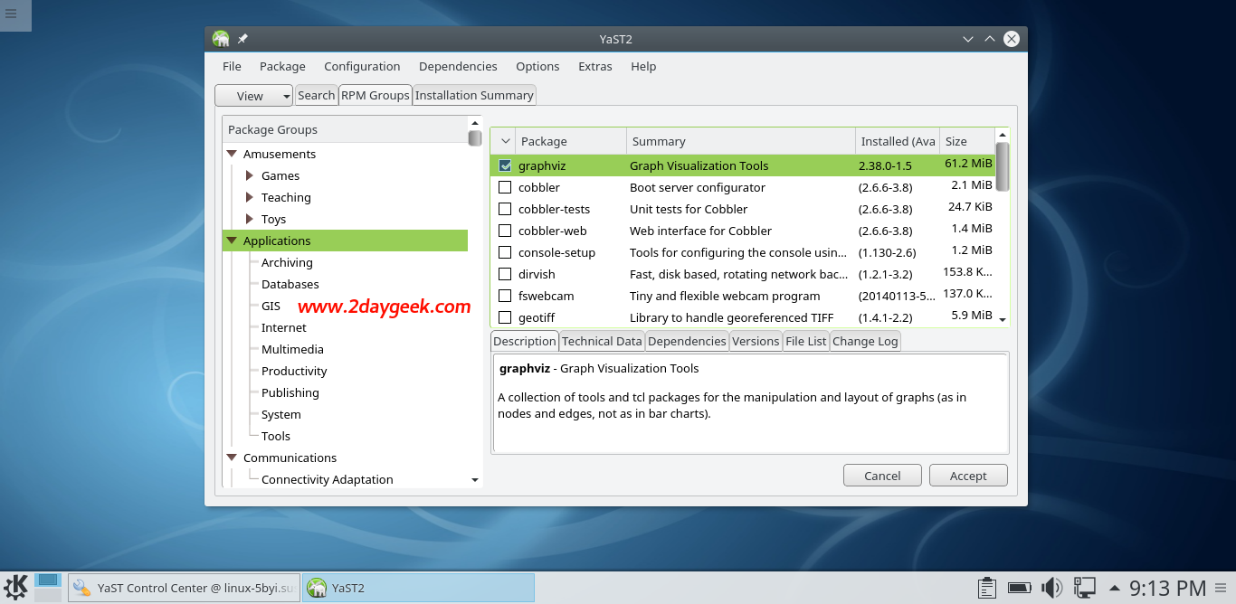This screenshot has width=1236, height=604.
Task: Switch to YaST Control Center taskbar entry
Action: pyautogui.click(x=184, y=588)
